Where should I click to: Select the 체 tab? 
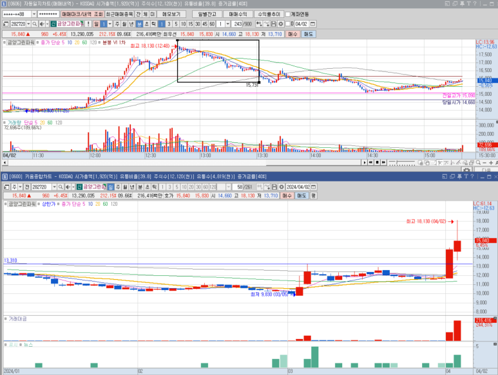pyautogui.click(x=146, y=14)
